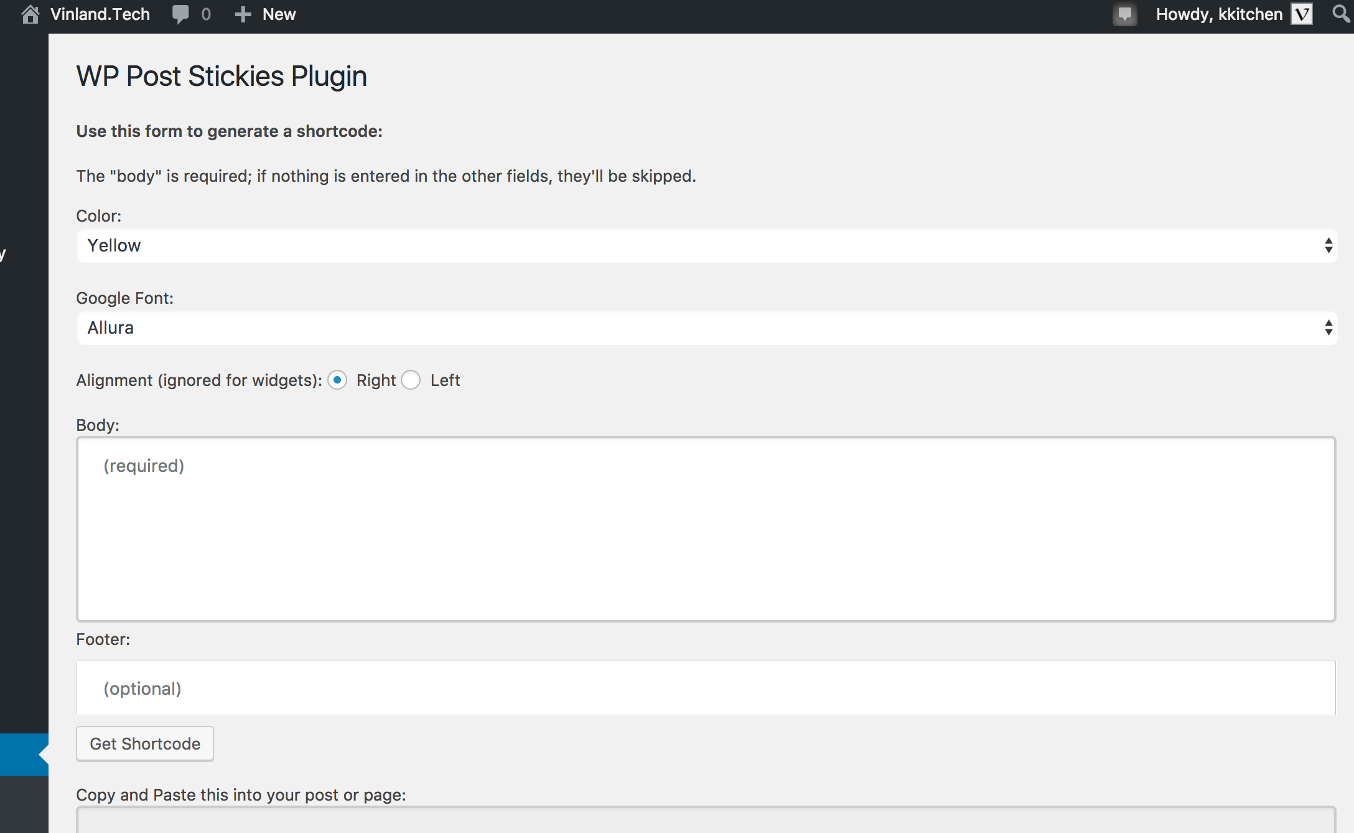Open the Vinland.Tech site link

click(100, 14)
